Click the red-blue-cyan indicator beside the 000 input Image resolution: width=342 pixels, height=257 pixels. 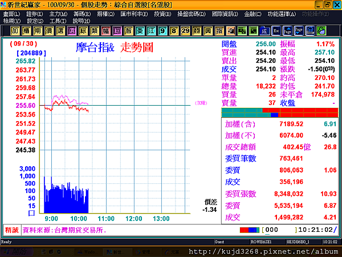[x=250, y=230]
